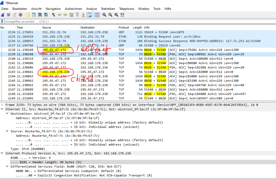Open the Analyse menu

click(x=91, y=9)
